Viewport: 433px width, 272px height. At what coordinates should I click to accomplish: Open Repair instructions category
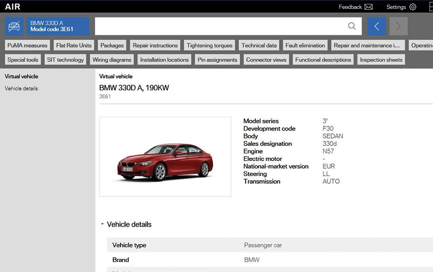[x=155, y=45]
